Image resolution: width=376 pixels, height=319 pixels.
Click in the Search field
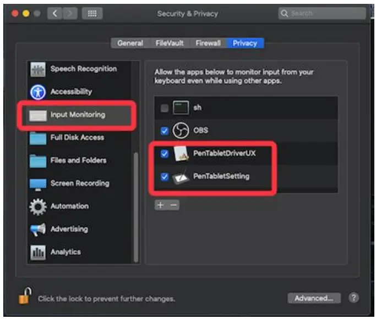click(322, 13)
